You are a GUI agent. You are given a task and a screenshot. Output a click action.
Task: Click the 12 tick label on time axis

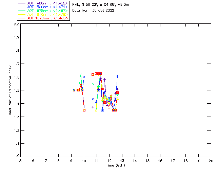(x=109, y=160)
